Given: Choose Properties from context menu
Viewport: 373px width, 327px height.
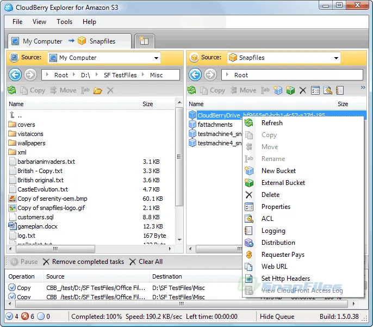Looking at the screenshot, I should coord(303,207).
